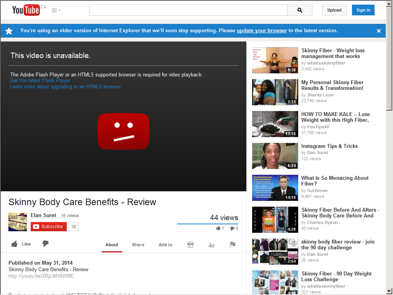Click the 'Skinny Body Care Benefits - Review' heading
This screenshot has height=295, width=393.
(x=82, y=202)
